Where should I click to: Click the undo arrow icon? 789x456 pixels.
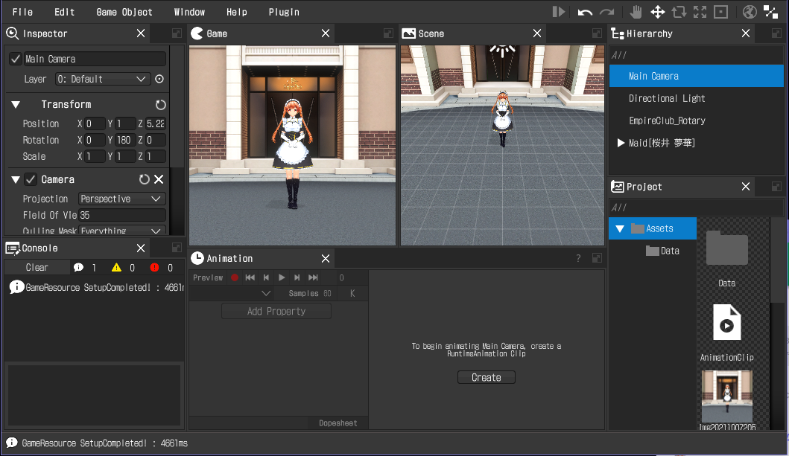585,12
